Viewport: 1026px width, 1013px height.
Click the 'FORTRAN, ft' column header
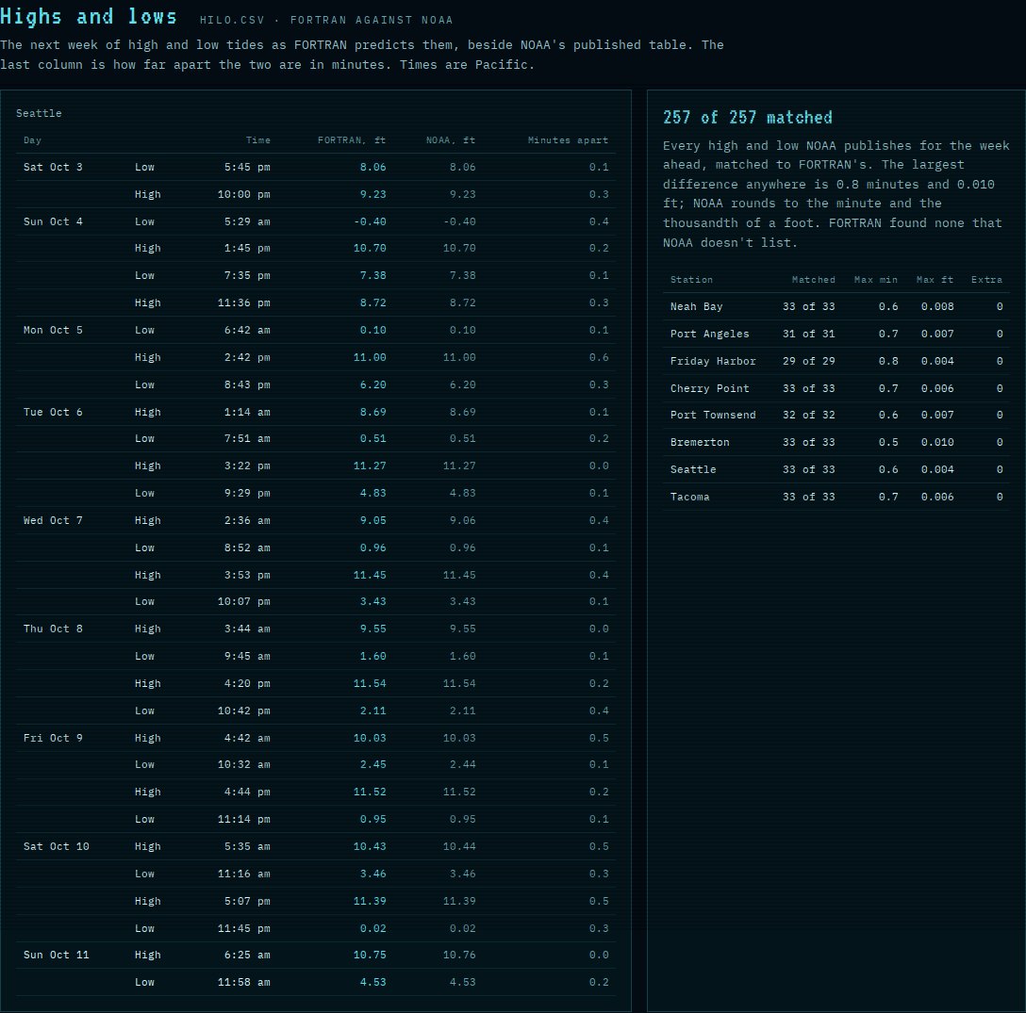[x=352, y=140]
